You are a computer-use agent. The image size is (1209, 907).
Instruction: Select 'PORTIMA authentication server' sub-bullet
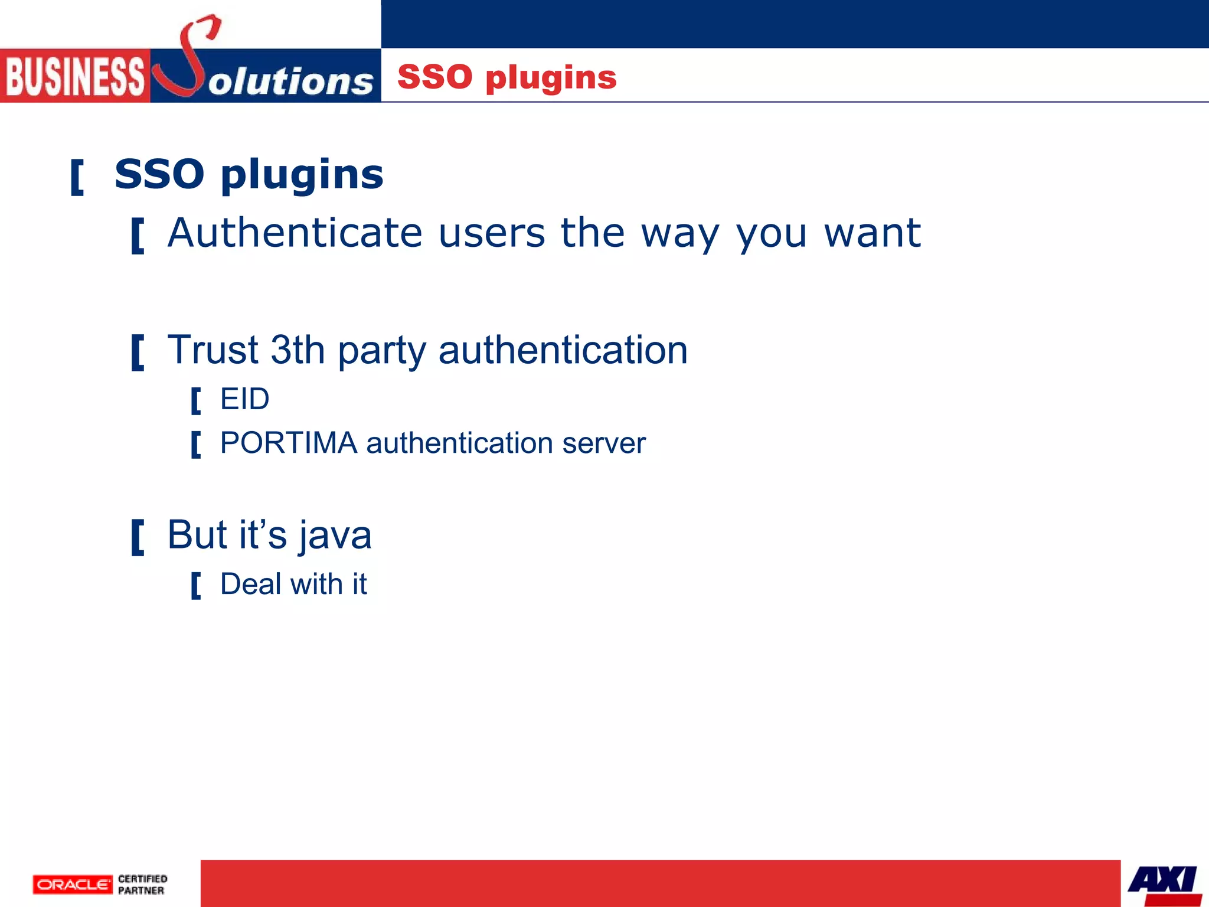[x=433, y=443]
